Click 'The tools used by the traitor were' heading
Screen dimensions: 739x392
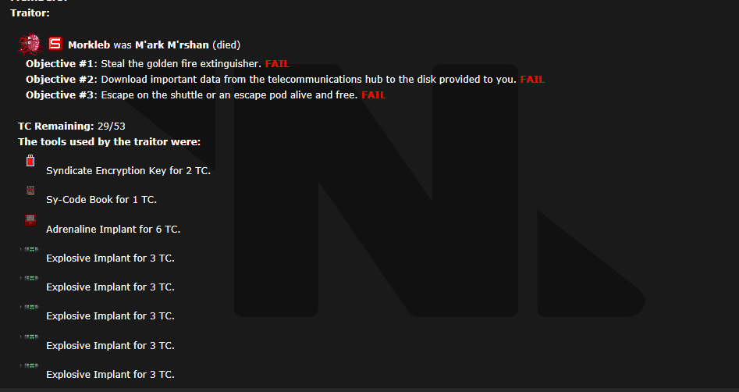[x=109, y=142]
